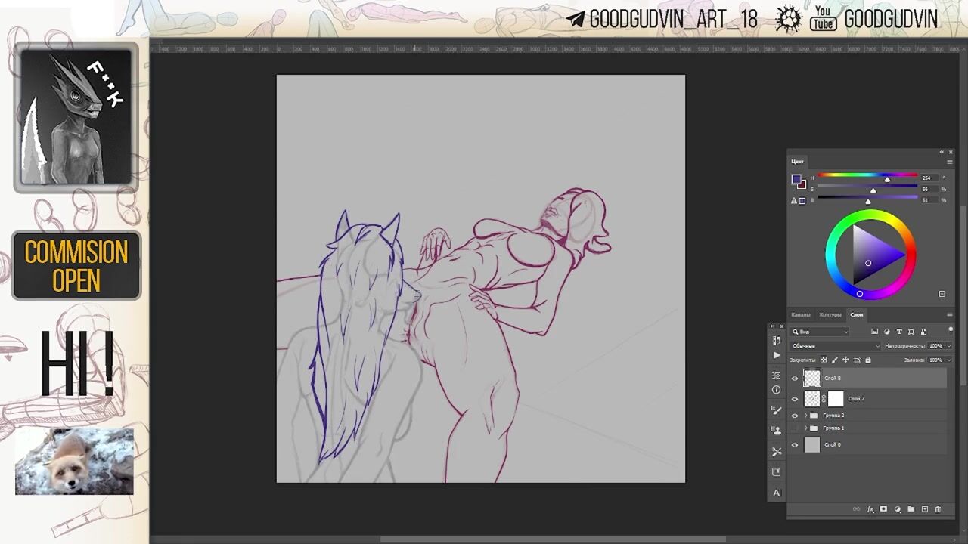Open the opacity dropdown arrow at 100%
Screen dimensions: 968x544
tap(948, 346)
